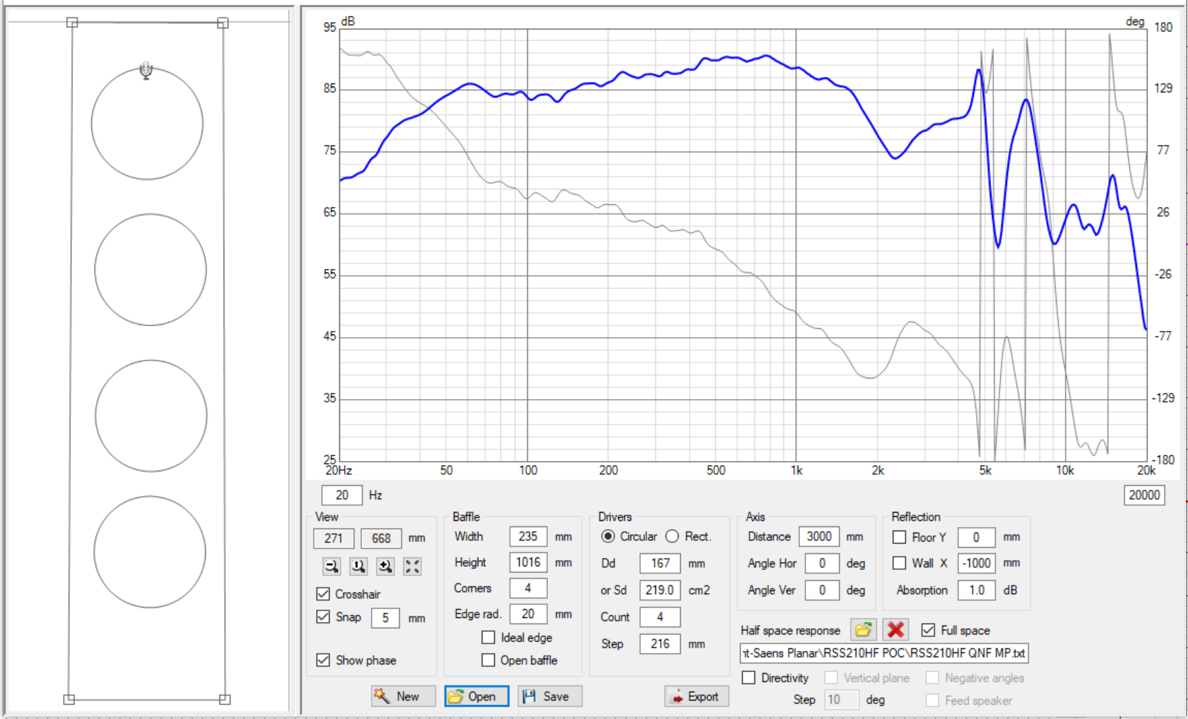Image resolution: width=1188 pixels, height=719 pixels.
Task: Click the View X coordinate 271 box
Action: point(334,538)
